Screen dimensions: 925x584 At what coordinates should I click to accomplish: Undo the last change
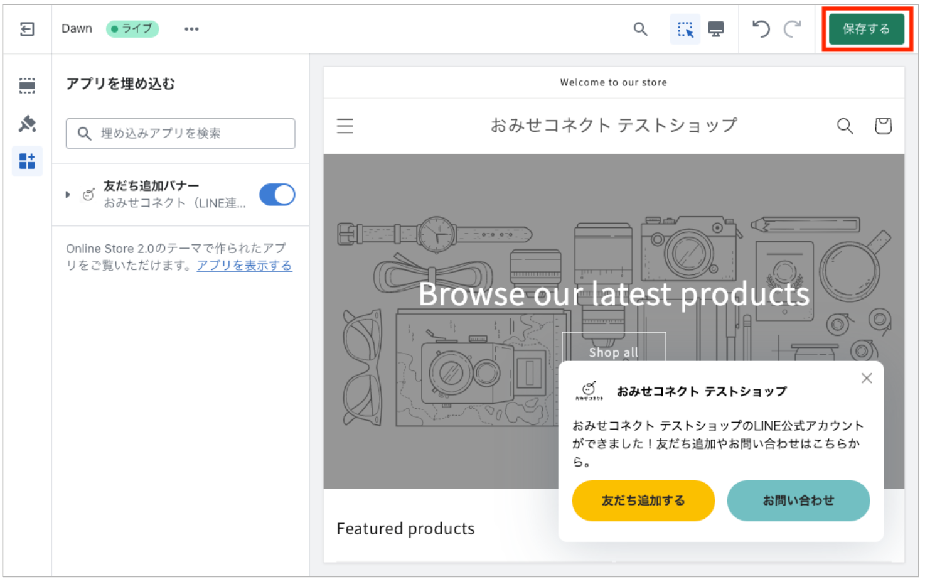click(x=761, y=29)
